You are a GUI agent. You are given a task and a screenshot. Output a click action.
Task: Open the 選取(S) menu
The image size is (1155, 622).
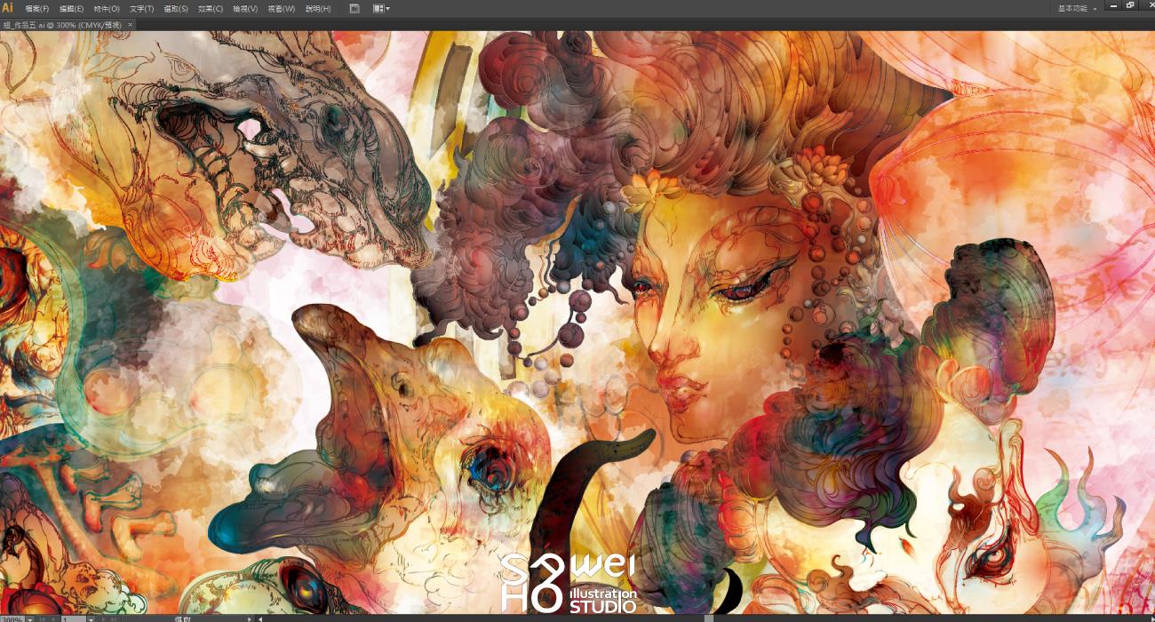click(x=176, y=8)
